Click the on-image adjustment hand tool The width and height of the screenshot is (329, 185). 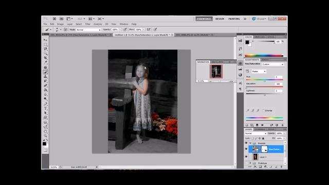pos(248,71)
